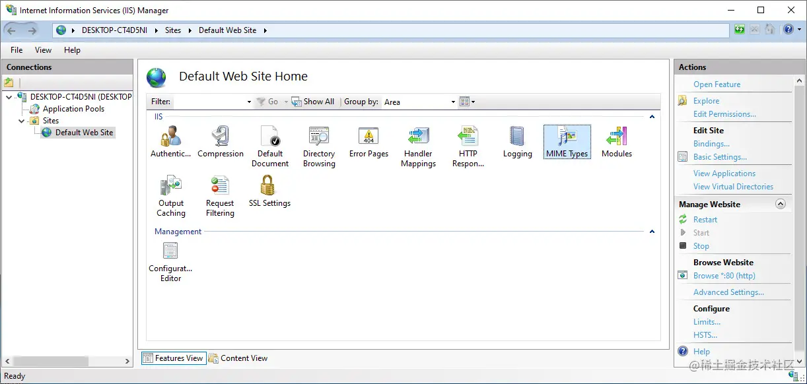Click the Explore folder icon
This screenshot has height=384, width=807.
(x=683, y=101)
